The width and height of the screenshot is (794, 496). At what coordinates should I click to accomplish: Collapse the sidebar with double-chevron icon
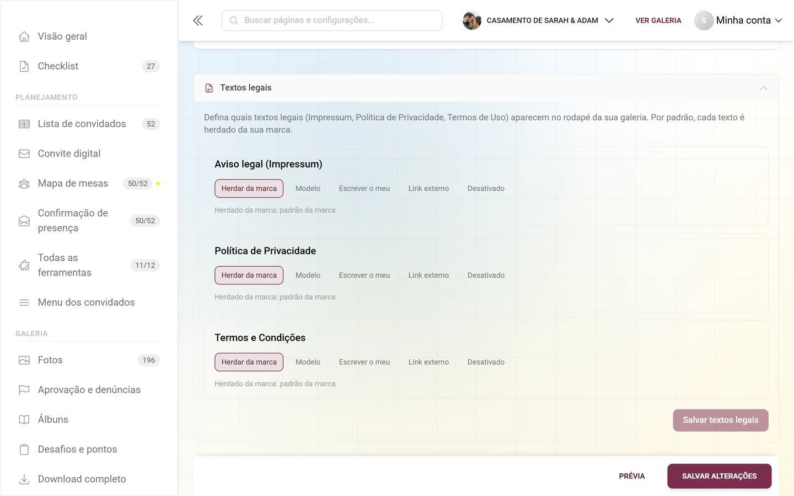pyautogui.click(x=198, y=20)
